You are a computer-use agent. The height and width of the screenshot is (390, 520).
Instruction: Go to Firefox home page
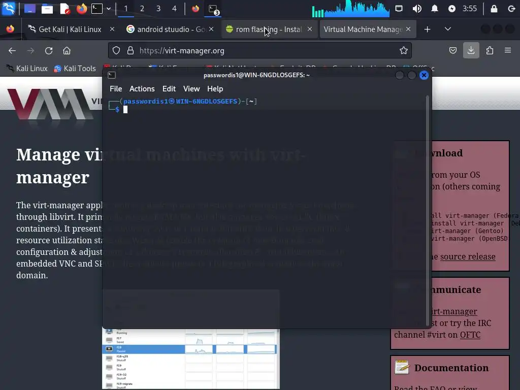[67, 50]
